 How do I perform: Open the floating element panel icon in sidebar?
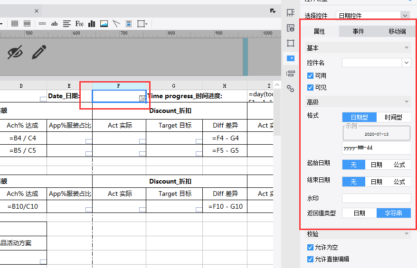pos(290,43)
